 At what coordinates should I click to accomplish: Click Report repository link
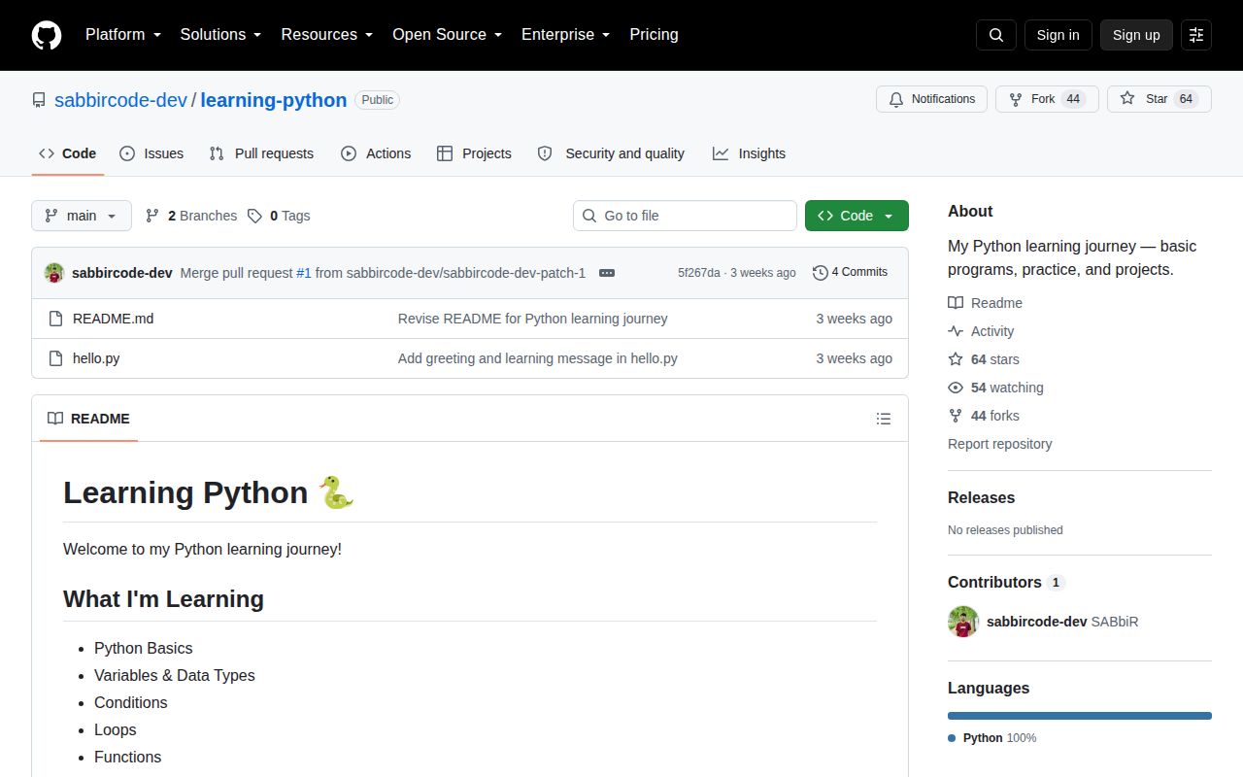click(x=1000, y=444)
